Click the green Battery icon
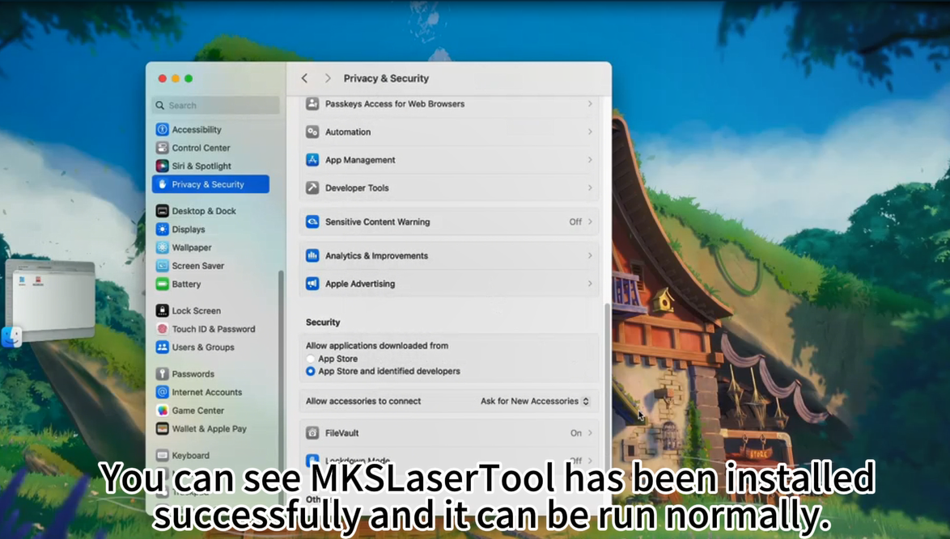 click(162, 284)
